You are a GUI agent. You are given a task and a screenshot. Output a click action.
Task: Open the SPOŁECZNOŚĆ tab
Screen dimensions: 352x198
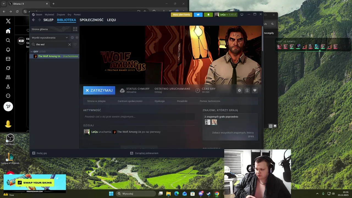pyautogui.click(x=92, y=20)
